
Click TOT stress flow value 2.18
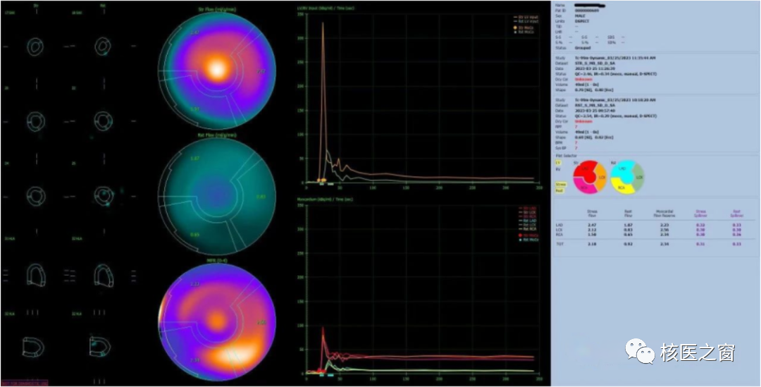click(592, 243)
